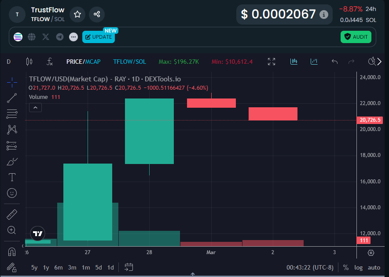Enter fullscreen chart mode

pyautogui.click(x=272, y=62)
